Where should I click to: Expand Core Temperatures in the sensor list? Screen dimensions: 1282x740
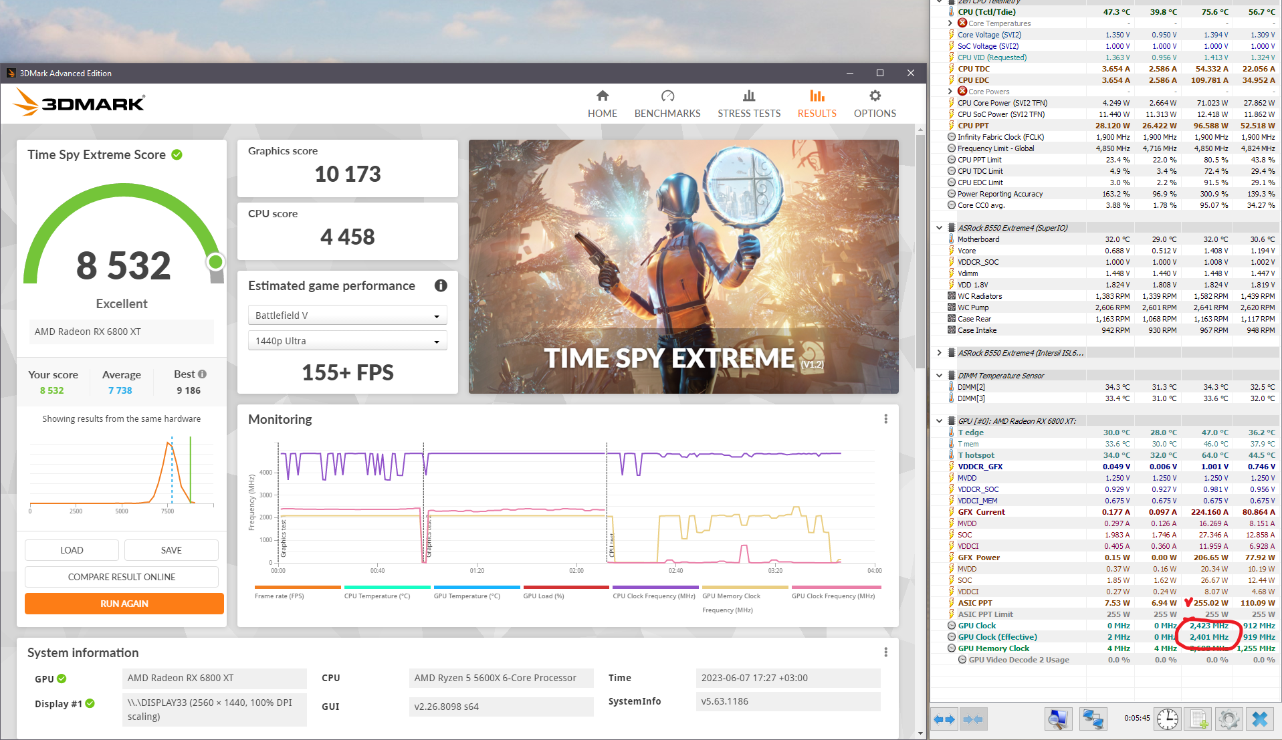(950, 23)
